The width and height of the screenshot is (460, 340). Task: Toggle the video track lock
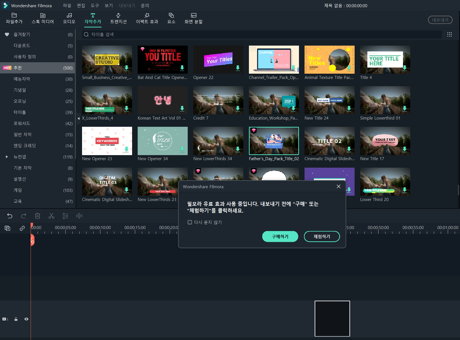tap(16, 319)
